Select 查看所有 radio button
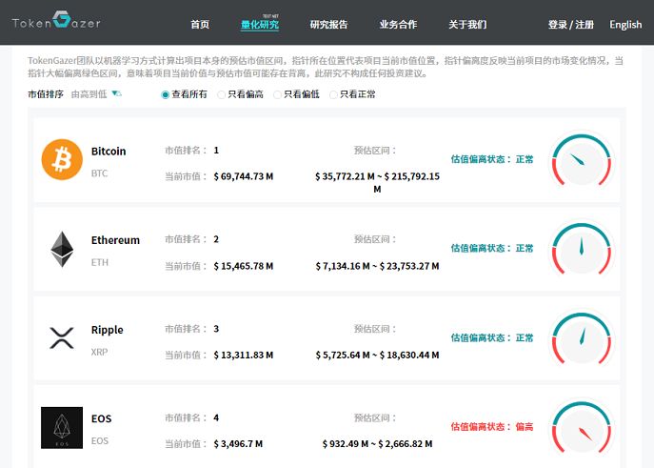This screenshot has width=654, height=468. click(x=166, y=94)
